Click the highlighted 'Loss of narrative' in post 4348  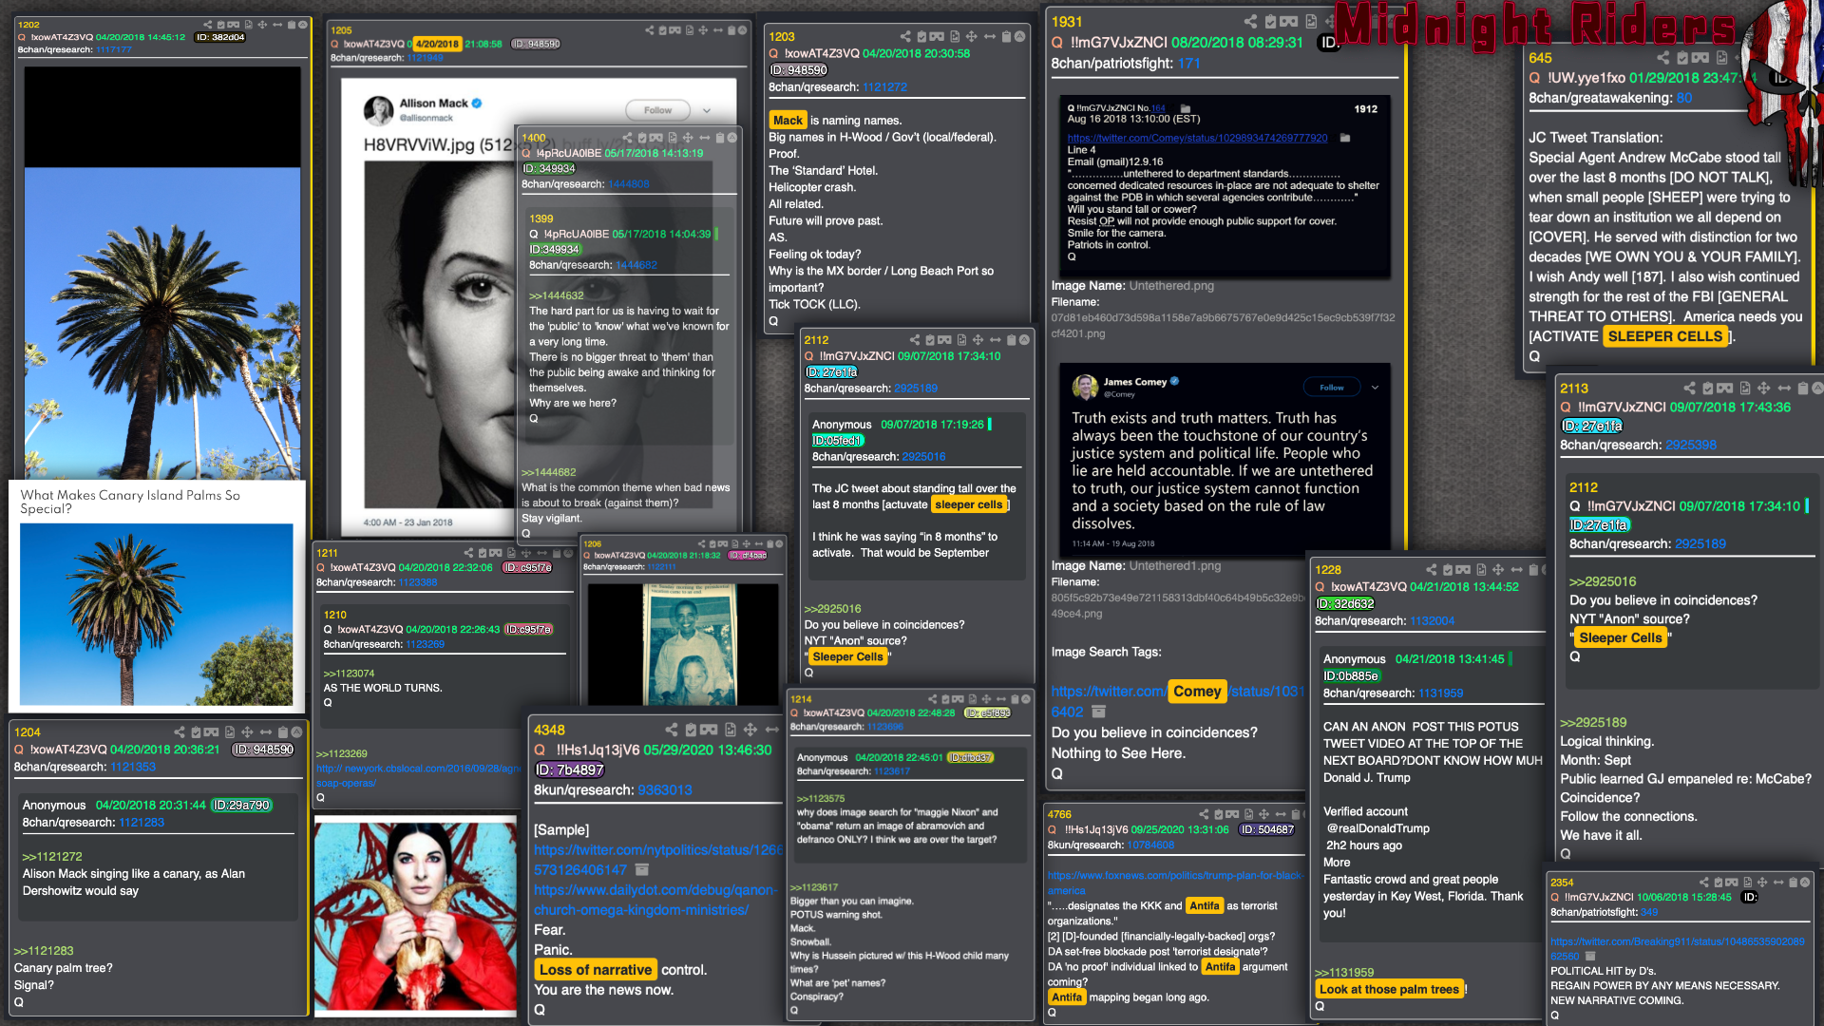click(596, 969)
